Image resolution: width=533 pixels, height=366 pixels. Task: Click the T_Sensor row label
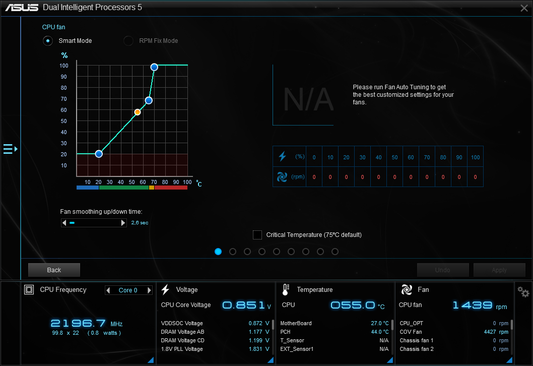292,340
